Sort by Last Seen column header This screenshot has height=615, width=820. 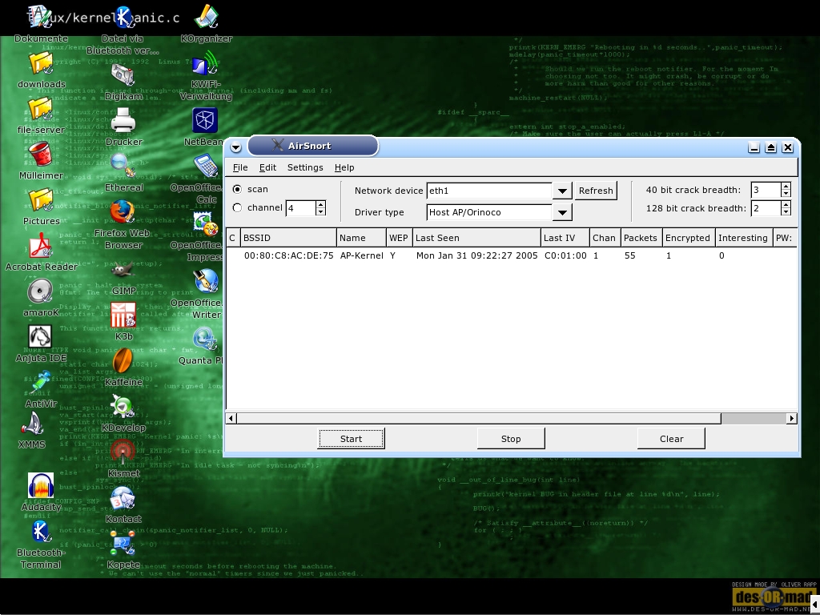[476, 238]
